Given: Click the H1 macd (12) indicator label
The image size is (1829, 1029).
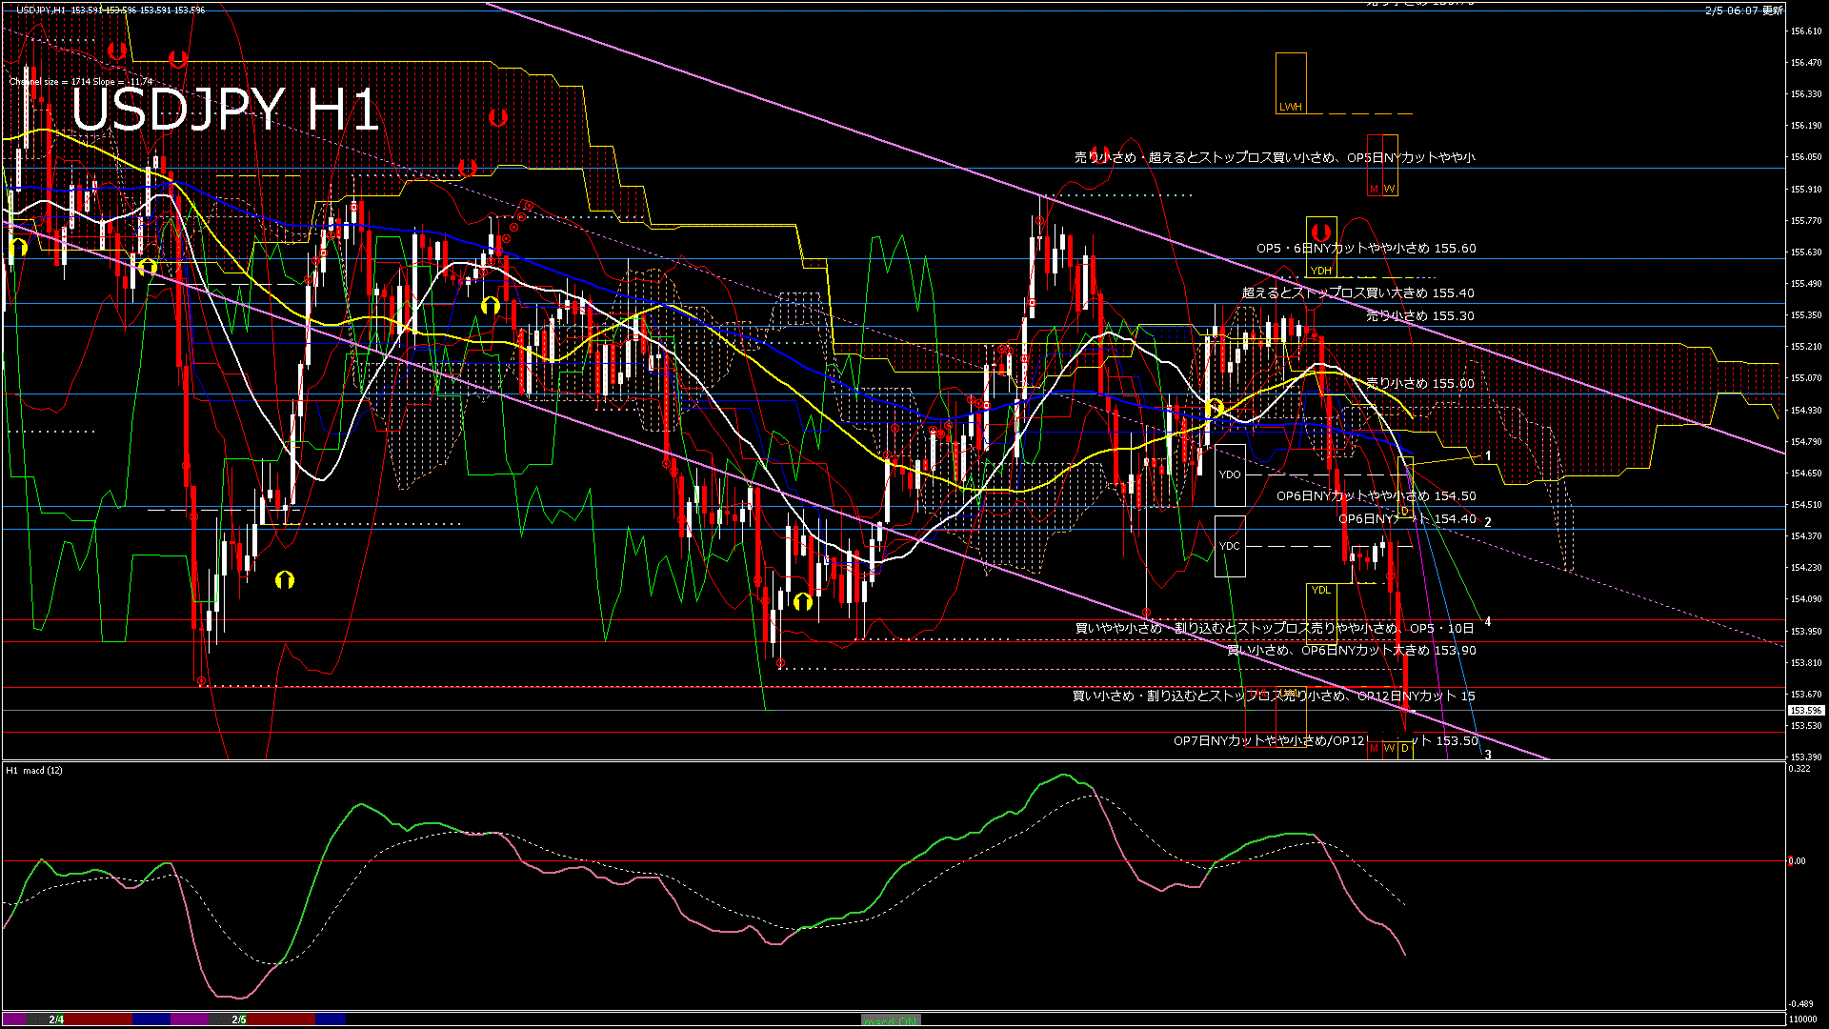Looking at the screenshot, I should (34, 770).
